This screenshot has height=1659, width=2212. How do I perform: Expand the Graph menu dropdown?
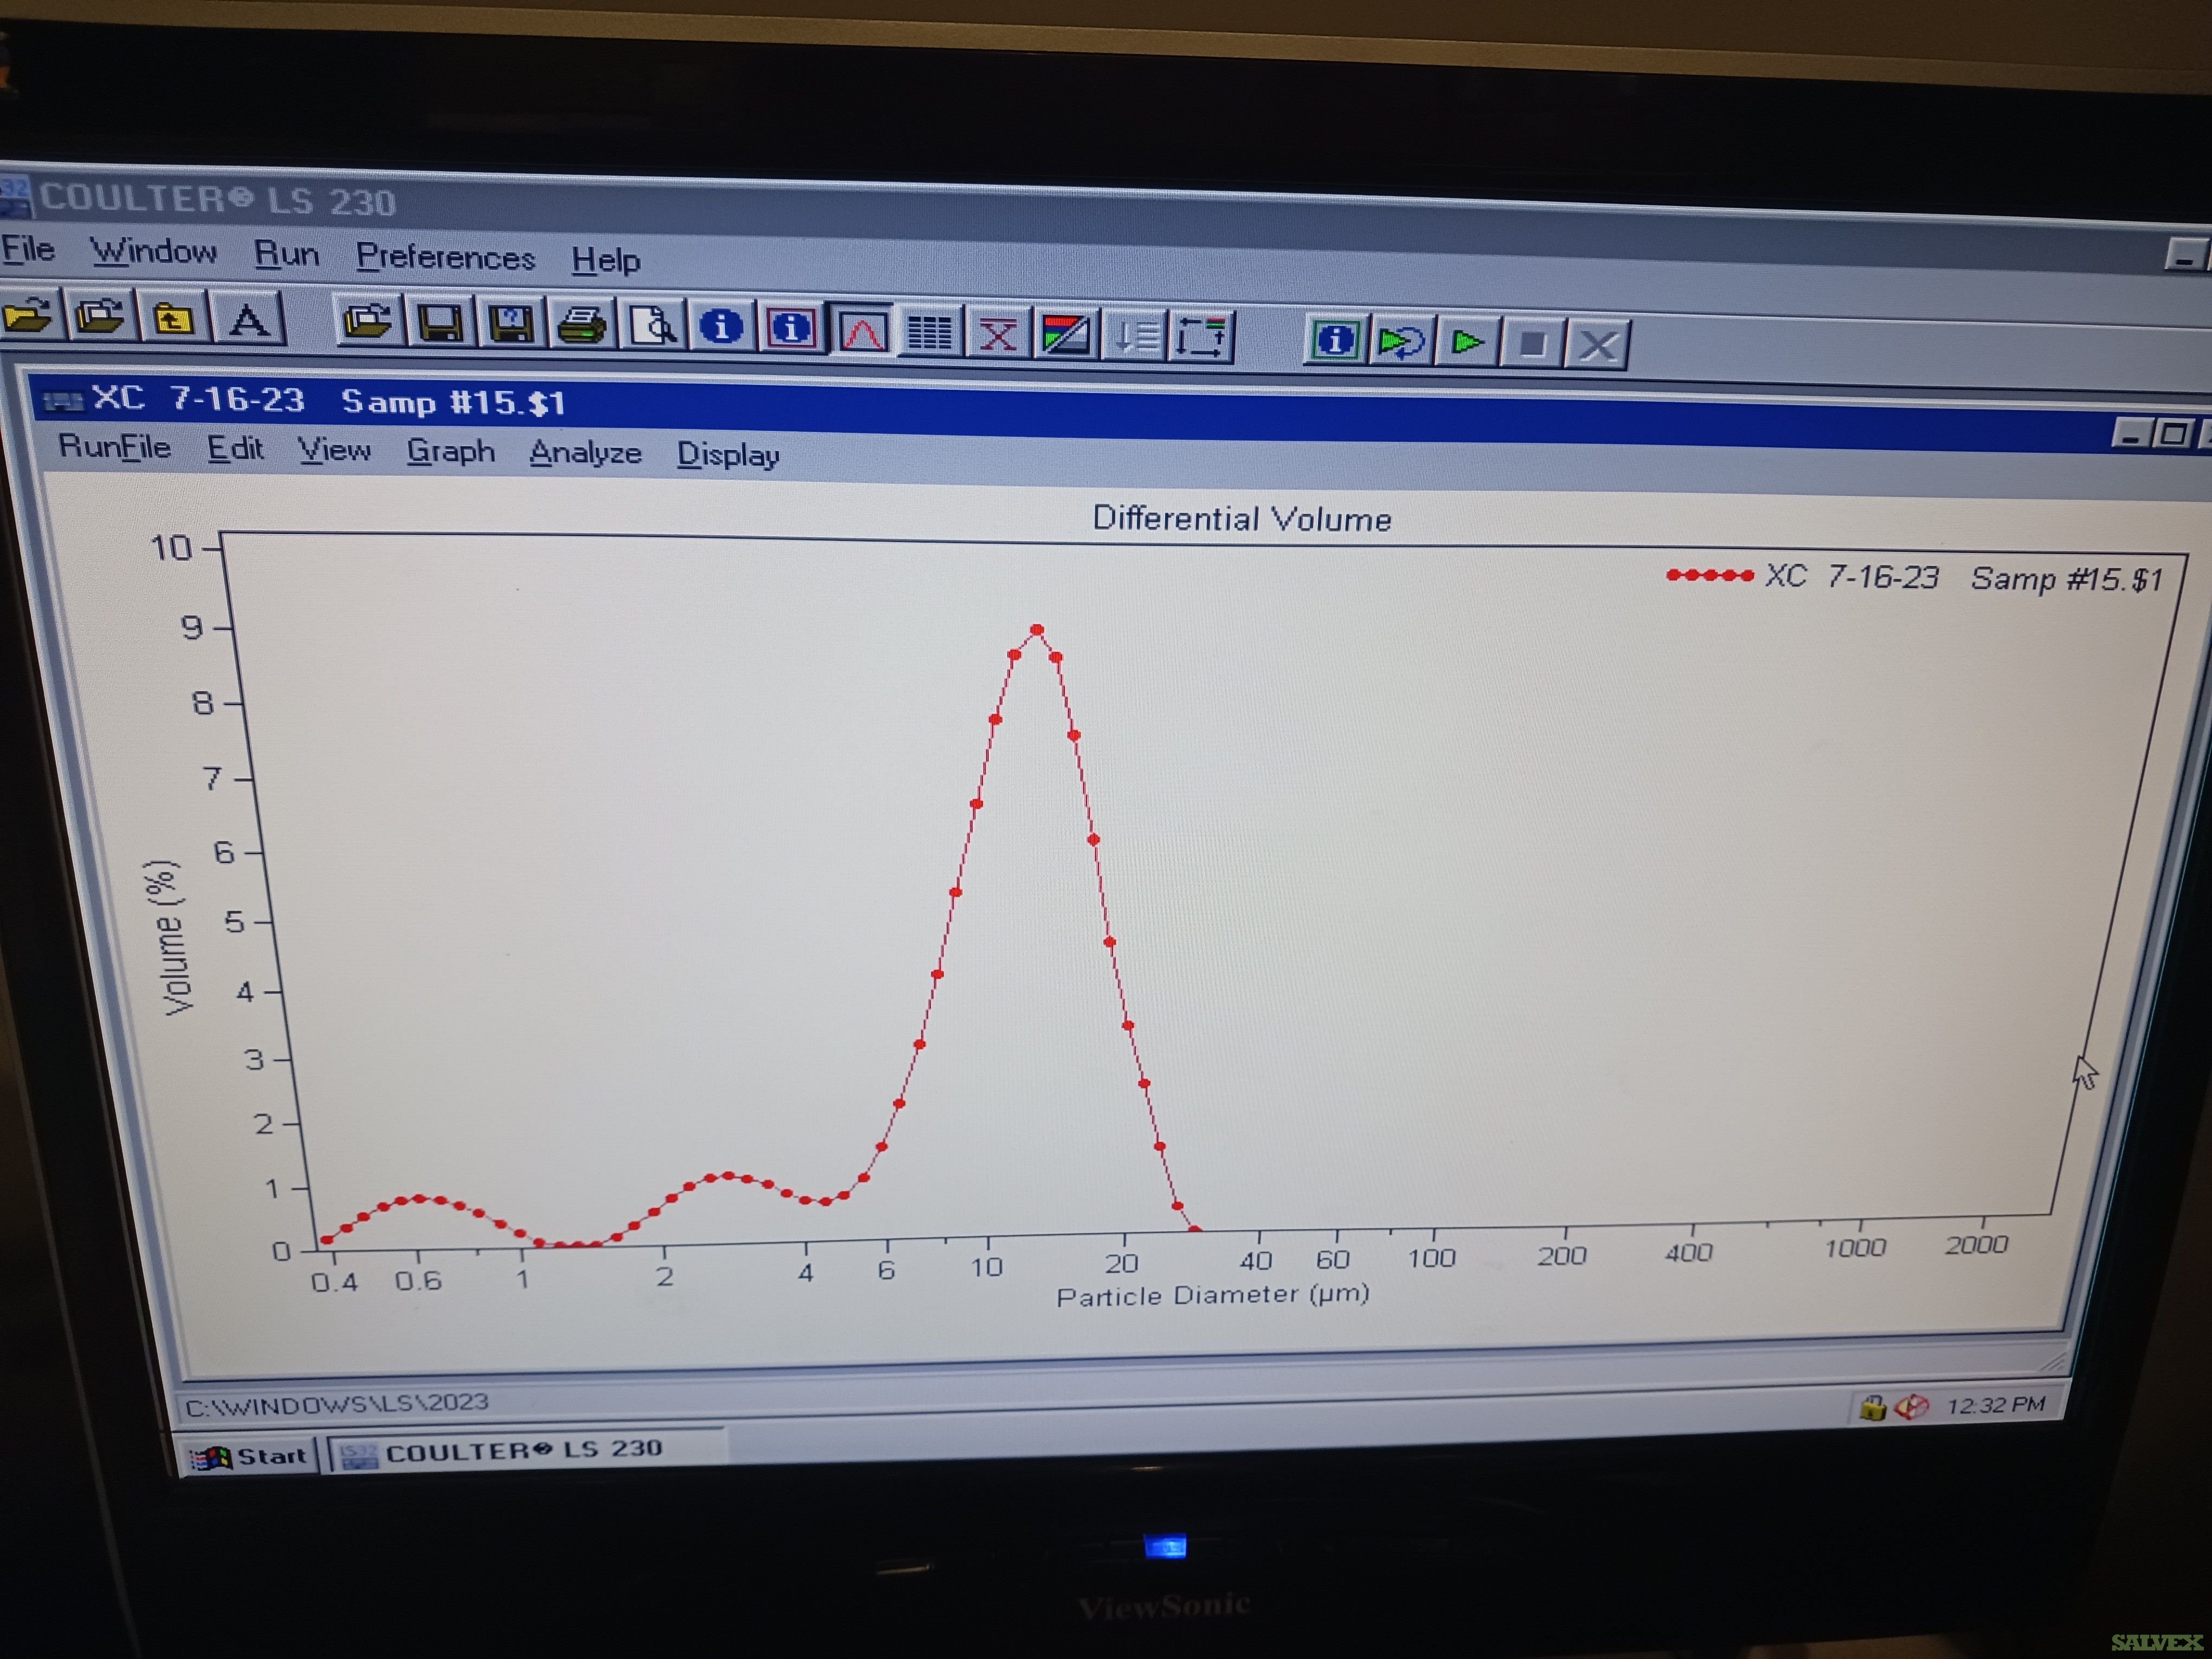450,451
